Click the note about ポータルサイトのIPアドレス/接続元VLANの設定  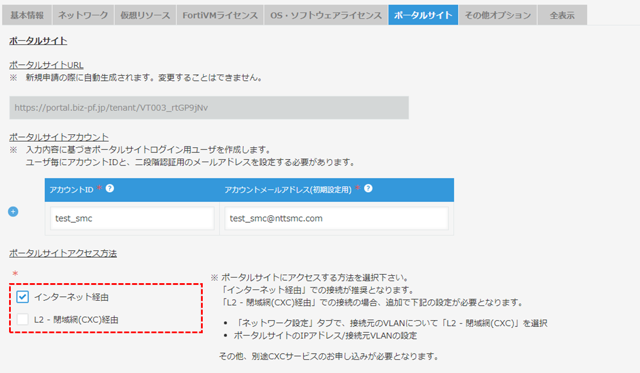pyautogui.click(x=325, y=336)
